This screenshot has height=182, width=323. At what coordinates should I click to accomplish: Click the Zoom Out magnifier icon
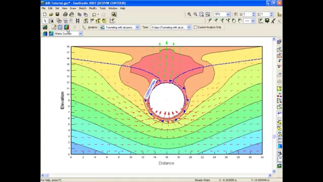pos(195,14)
